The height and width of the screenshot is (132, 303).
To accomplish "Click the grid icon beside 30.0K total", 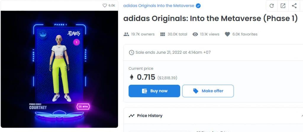I will point(162,34).
